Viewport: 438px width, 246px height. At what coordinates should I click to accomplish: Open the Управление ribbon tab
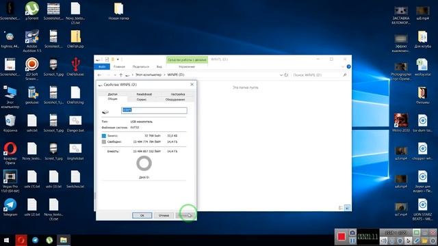pos(187,67)
